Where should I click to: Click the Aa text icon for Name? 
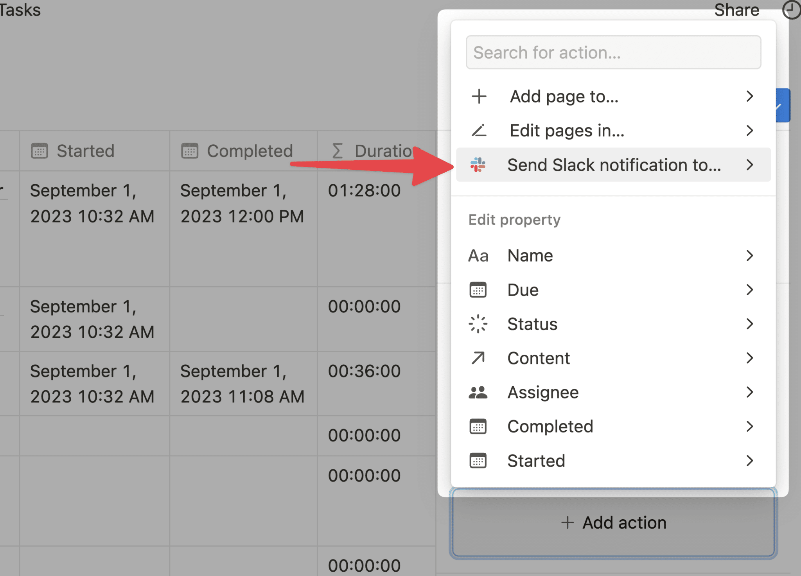click(x=478, y=256)
